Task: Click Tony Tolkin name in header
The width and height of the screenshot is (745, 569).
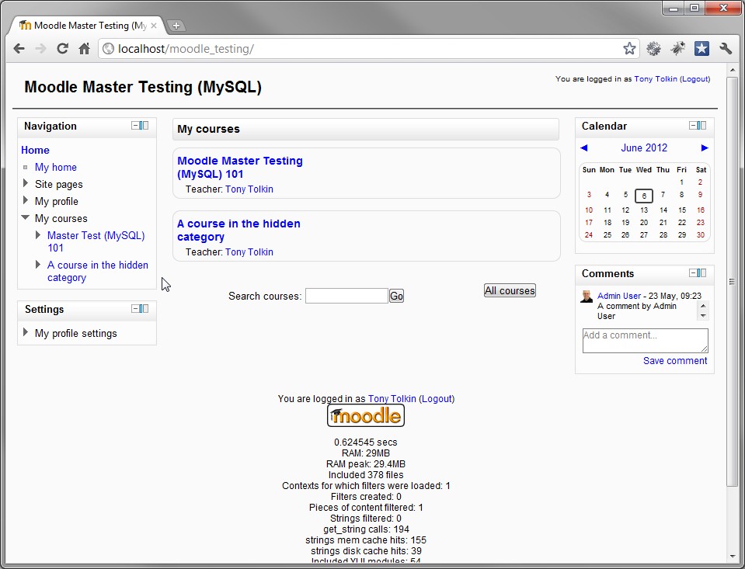Action: pyautogui.click(x=655, y=79)
